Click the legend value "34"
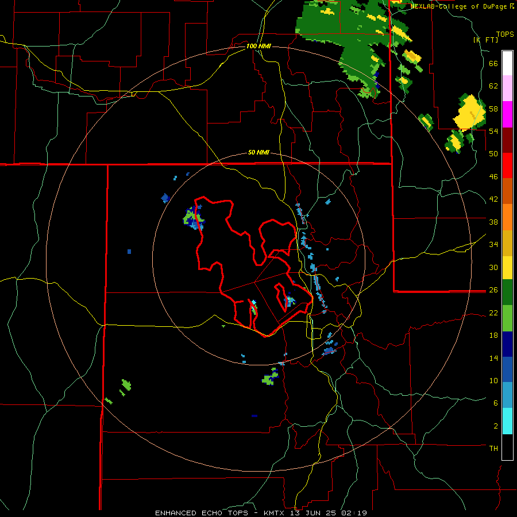This screenshot has width=517, height=517. tap(493, 244)
